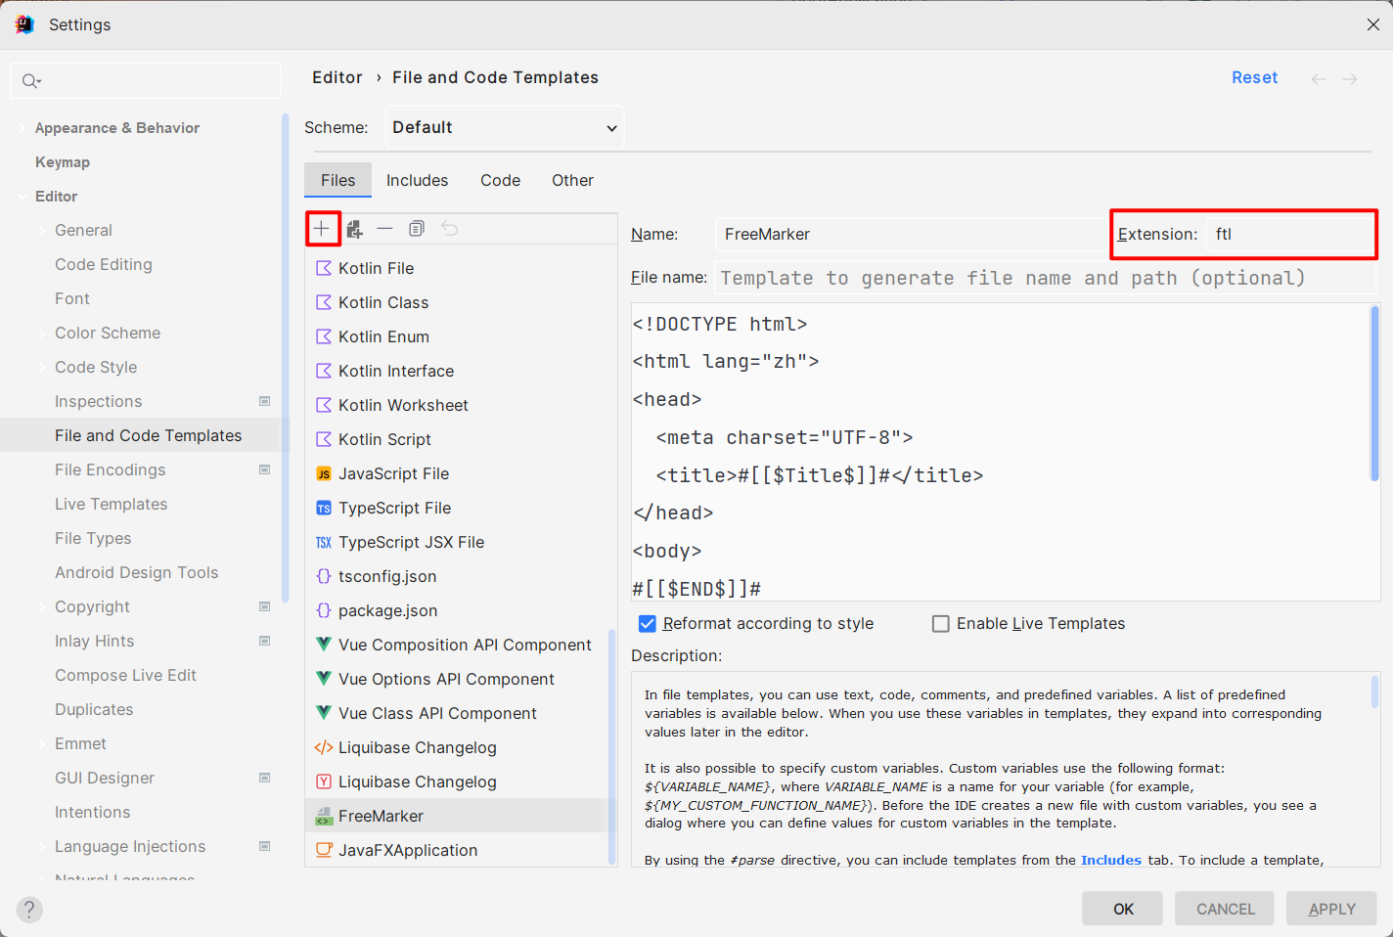
Task: Expand the Color Scheme node
Action: click(x=42, y=334)
